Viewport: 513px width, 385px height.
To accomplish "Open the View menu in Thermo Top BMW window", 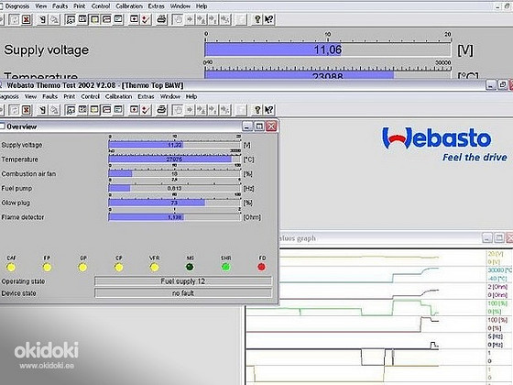I will tap(30, 96).
